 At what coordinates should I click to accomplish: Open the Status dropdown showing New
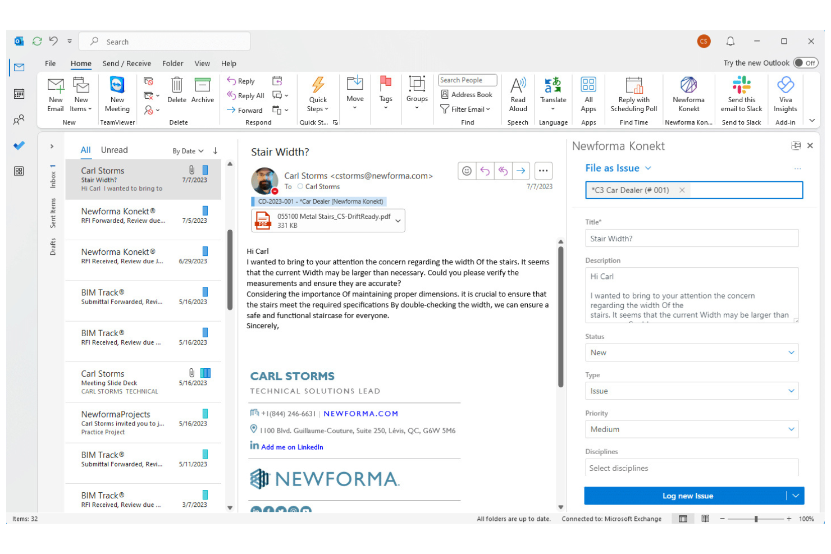tap(692, 352)
